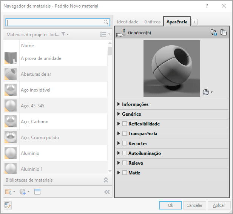
Task: Open the preview options dropdown arrow
Action: pyautogui.click(x=211, y=92)
